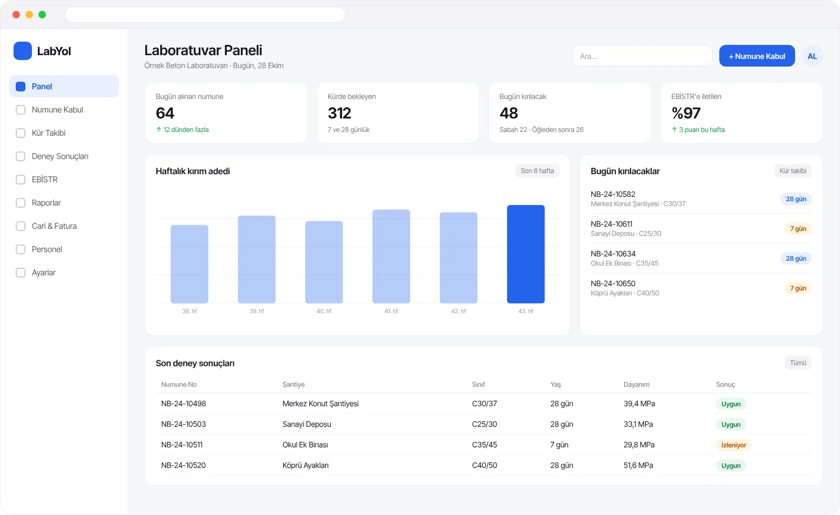Click the Numune Kabul sidebar icon
840x515 pixels.
coord(21,110)
